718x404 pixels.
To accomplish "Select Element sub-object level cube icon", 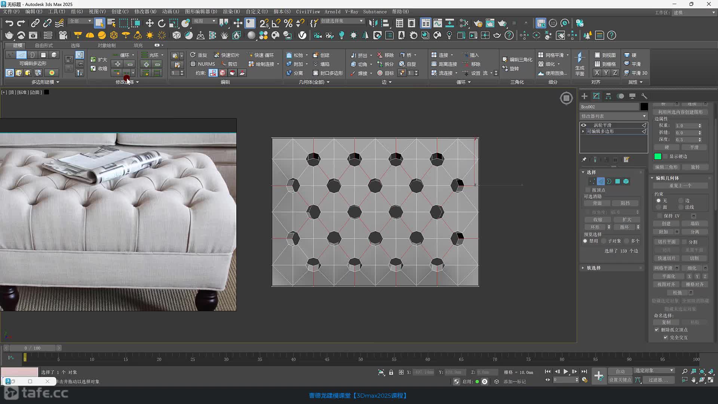I will [x=626, y=181].
